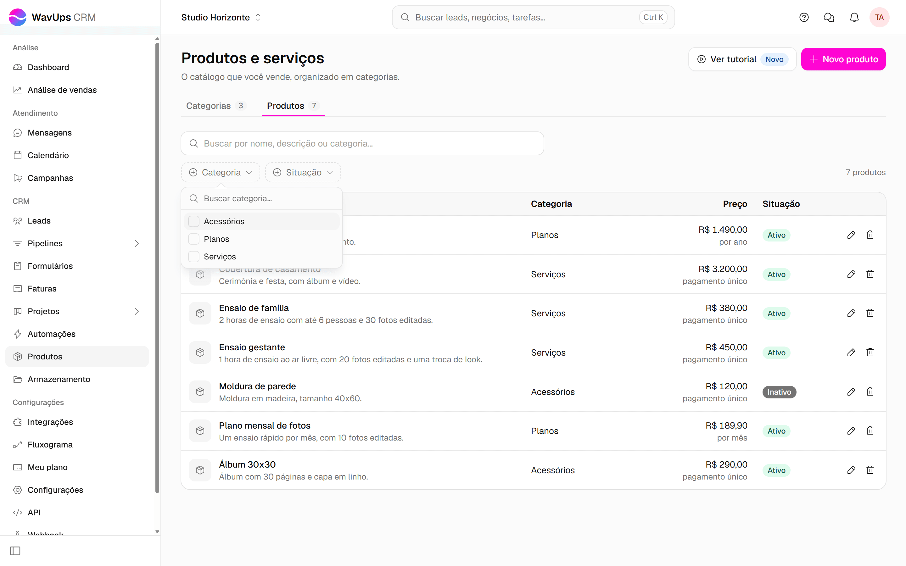The width and height of the screenshot is (906, 566).
Task: Click the Ensaio gestante product box icon
Action: click(200, 352)
